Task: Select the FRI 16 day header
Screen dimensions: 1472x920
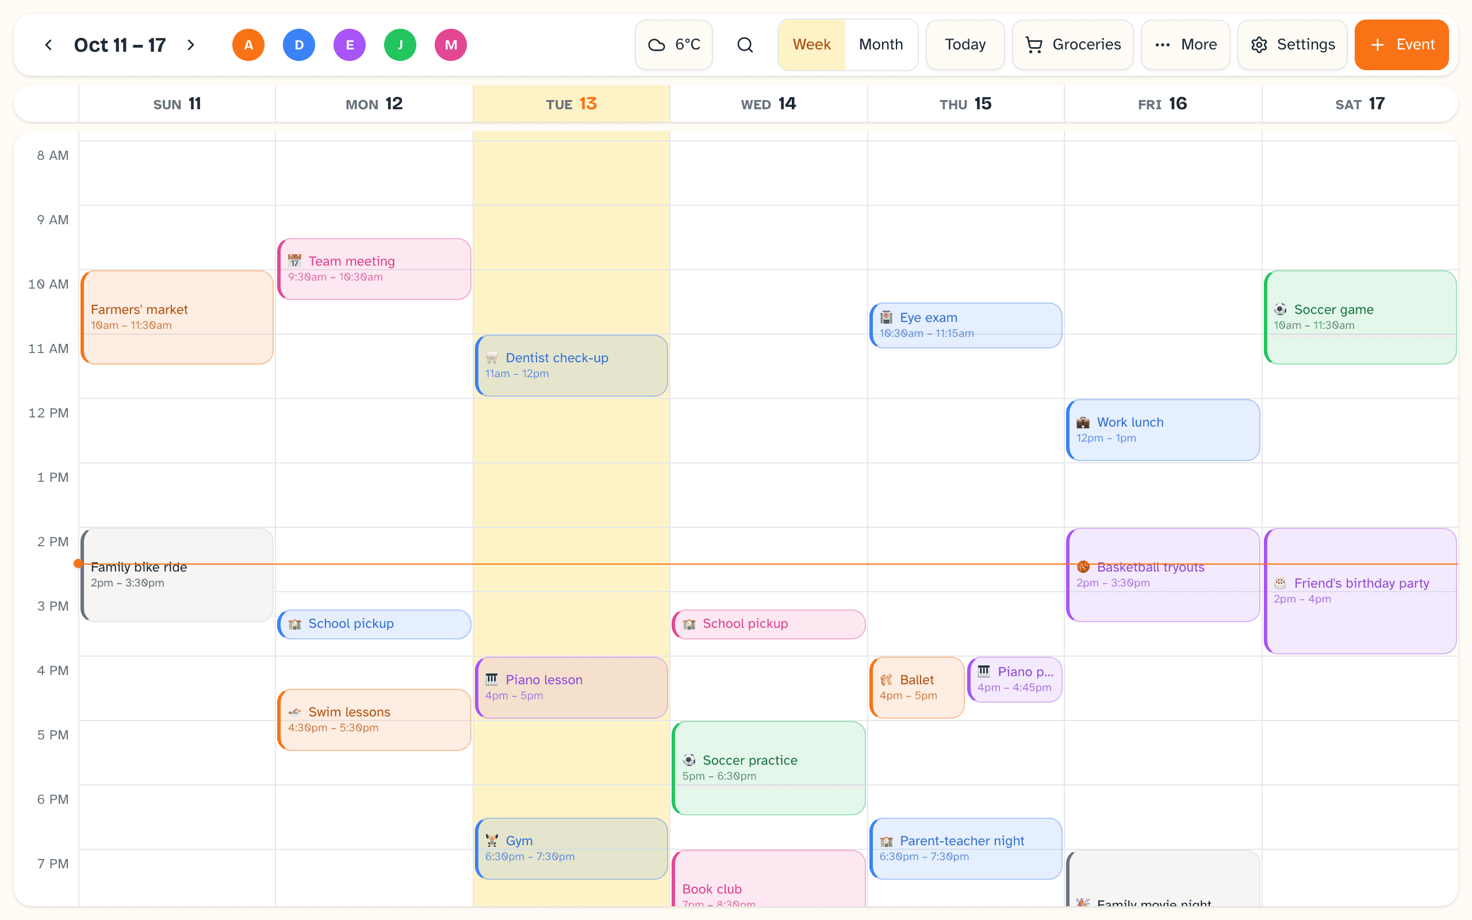Action: (1163, 104)
